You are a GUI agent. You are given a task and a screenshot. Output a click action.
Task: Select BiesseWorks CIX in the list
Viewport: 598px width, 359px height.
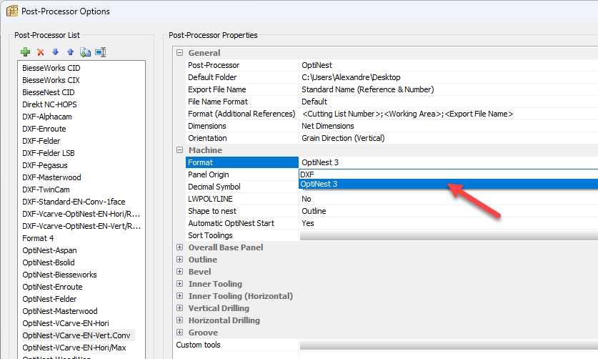pyautogui.click(x=51, y=80)
